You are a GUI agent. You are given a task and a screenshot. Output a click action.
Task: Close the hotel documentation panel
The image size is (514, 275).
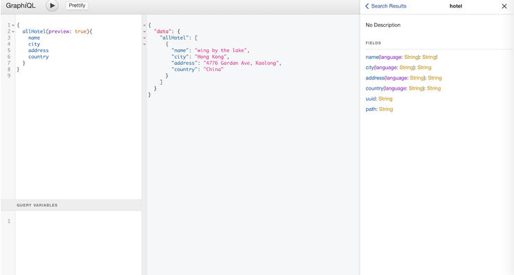point(504,6)
